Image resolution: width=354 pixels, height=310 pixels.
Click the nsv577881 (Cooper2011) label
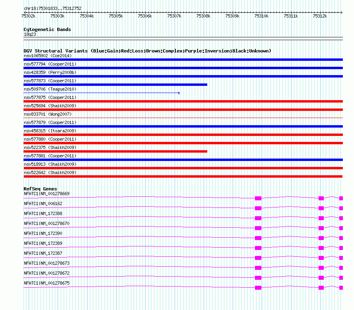(x=50, y=156)
